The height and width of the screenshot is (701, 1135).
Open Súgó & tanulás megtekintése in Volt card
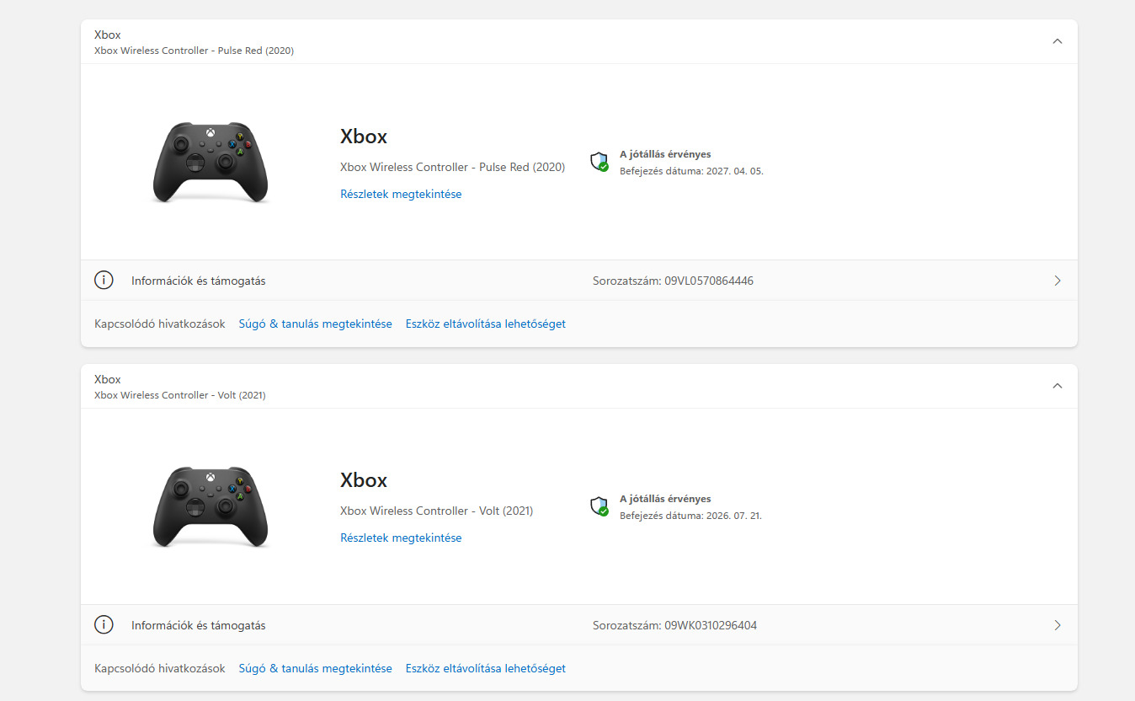point(316,668)
